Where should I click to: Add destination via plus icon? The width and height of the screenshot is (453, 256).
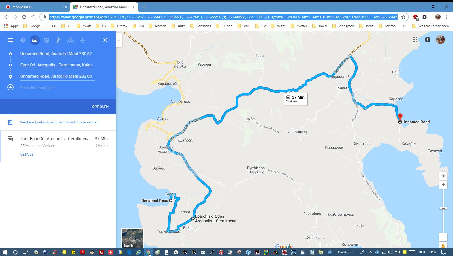10,87
